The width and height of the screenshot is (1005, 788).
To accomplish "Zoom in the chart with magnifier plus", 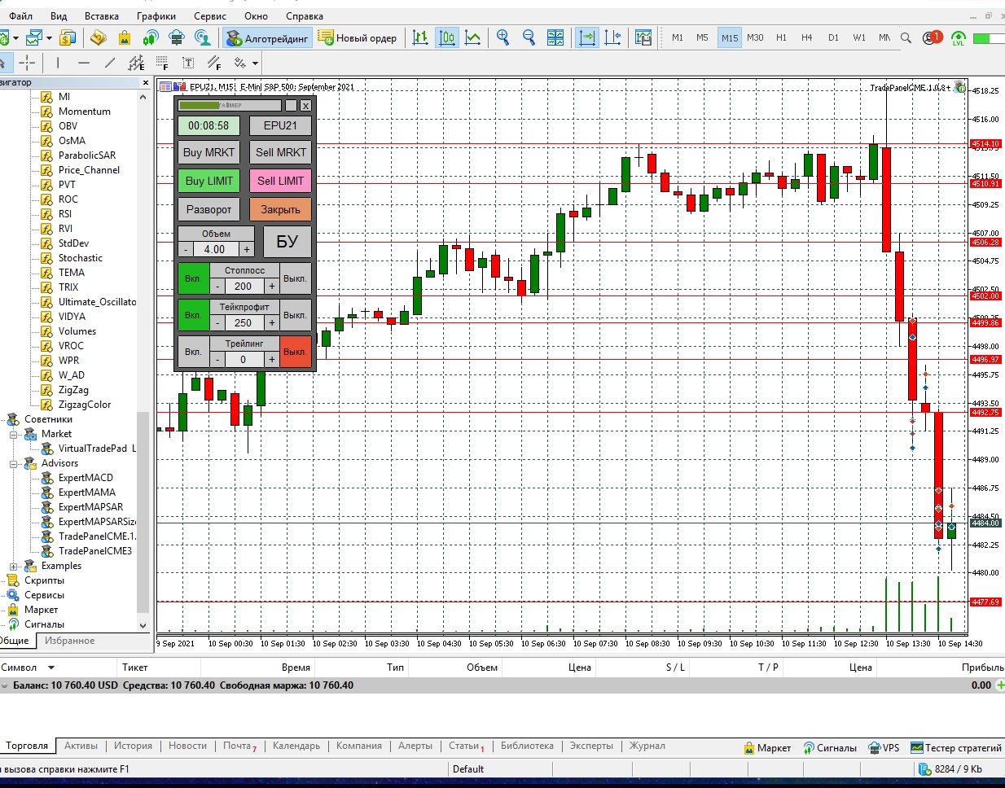I will point(502,37).
